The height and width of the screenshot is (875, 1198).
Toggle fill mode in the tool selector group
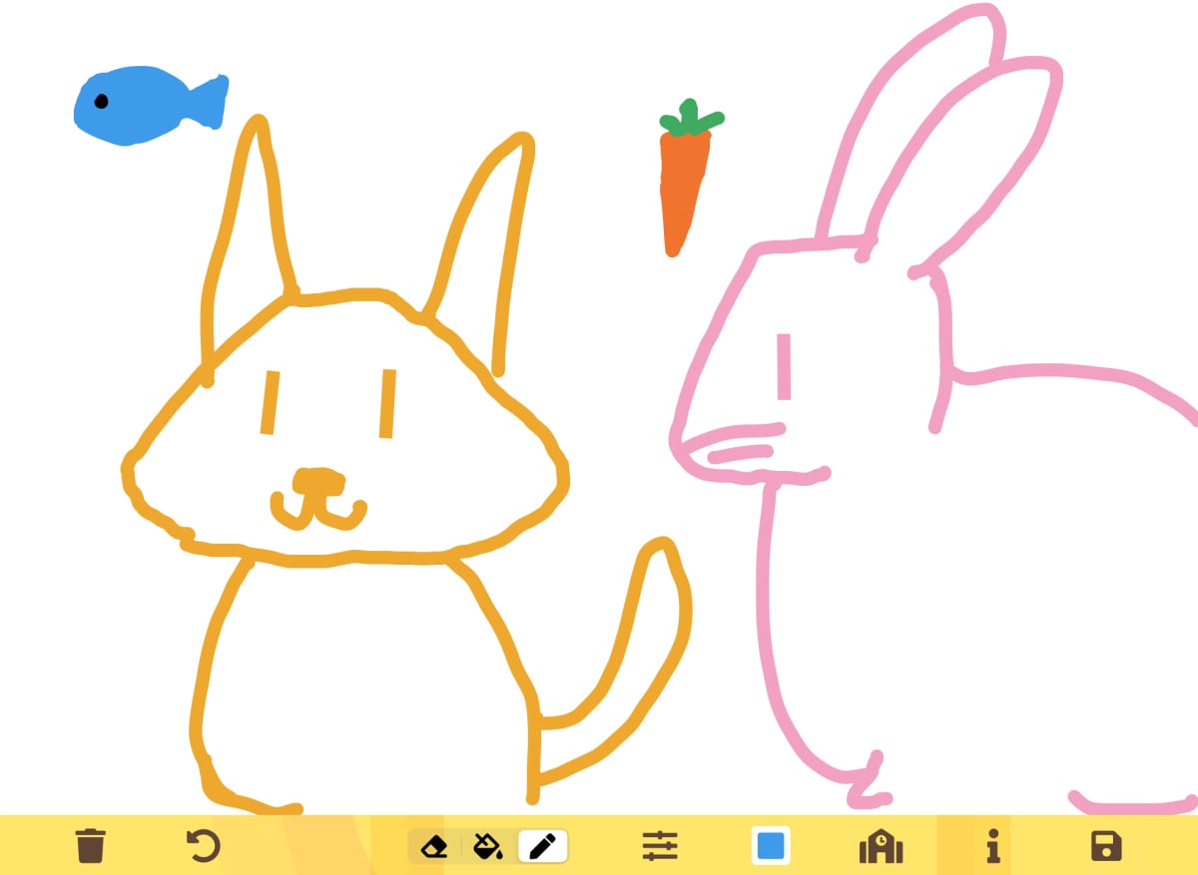(x=488, y=846)
